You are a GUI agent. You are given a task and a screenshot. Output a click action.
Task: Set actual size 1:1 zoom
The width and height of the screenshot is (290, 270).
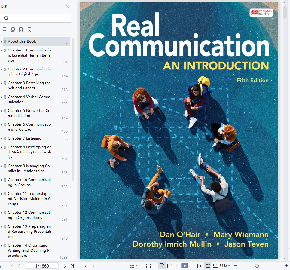[x=200, y=266]
